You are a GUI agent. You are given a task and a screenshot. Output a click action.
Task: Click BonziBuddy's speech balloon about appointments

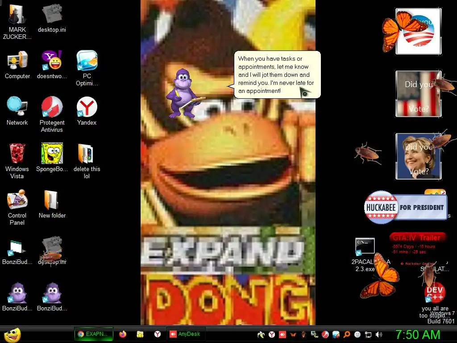point(277,75)
